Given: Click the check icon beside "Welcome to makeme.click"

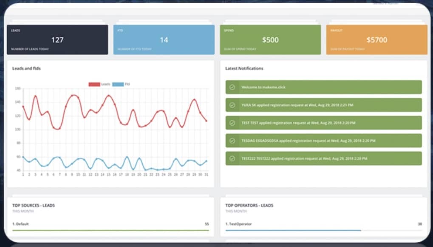Looking at the screenshot, I should [232, 87].
